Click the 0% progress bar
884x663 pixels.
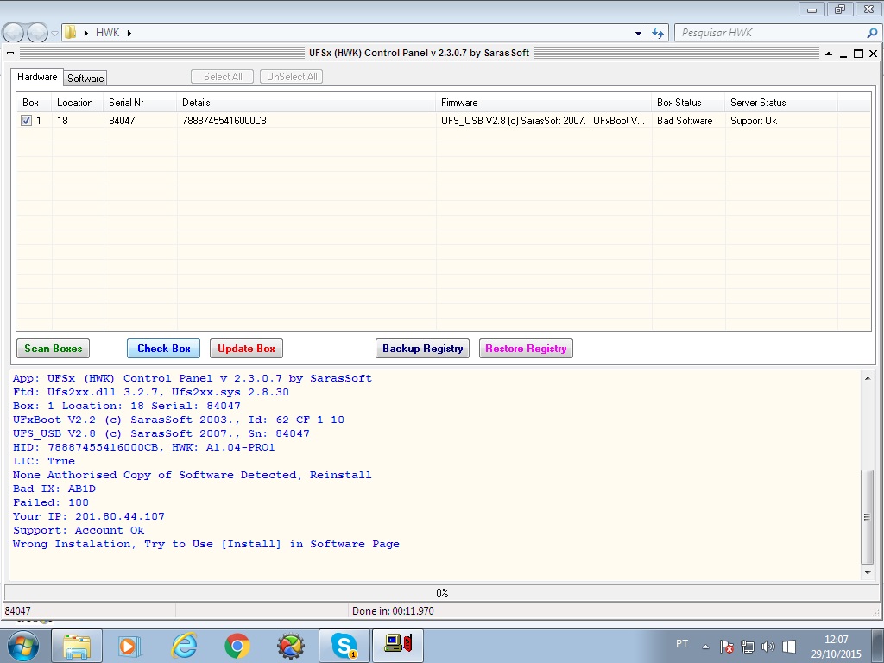click(442, 592)
